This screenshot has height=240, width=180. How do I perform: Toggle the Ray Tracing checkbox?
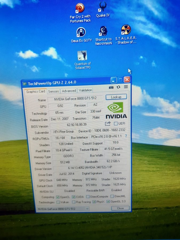point(74,202)
